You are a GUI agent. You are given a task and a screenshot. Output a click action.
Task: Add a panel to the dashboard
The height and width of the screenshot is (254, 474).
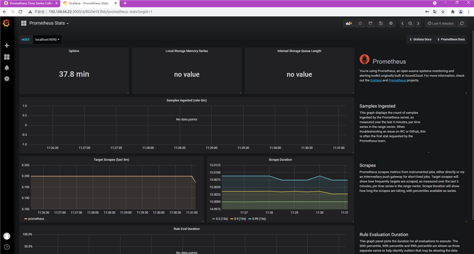[349, 23]
